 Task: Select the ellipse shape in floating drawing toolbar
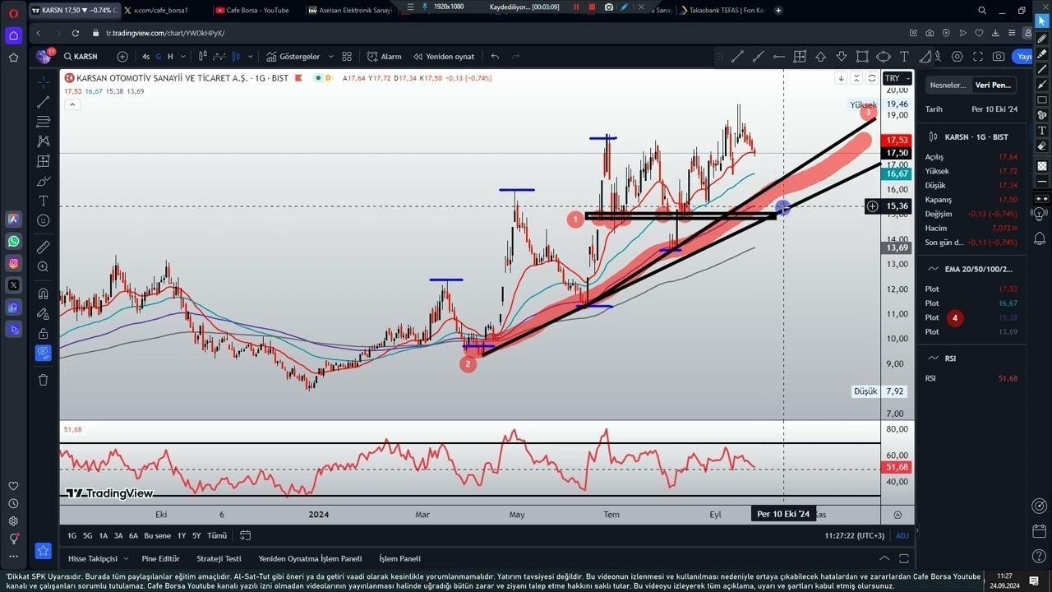point(884,57)
